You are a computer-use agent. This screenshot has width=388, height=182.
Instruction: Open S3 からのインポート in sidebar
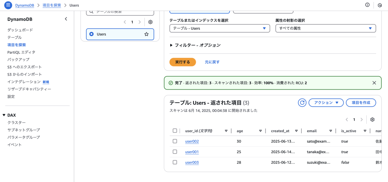25,75
